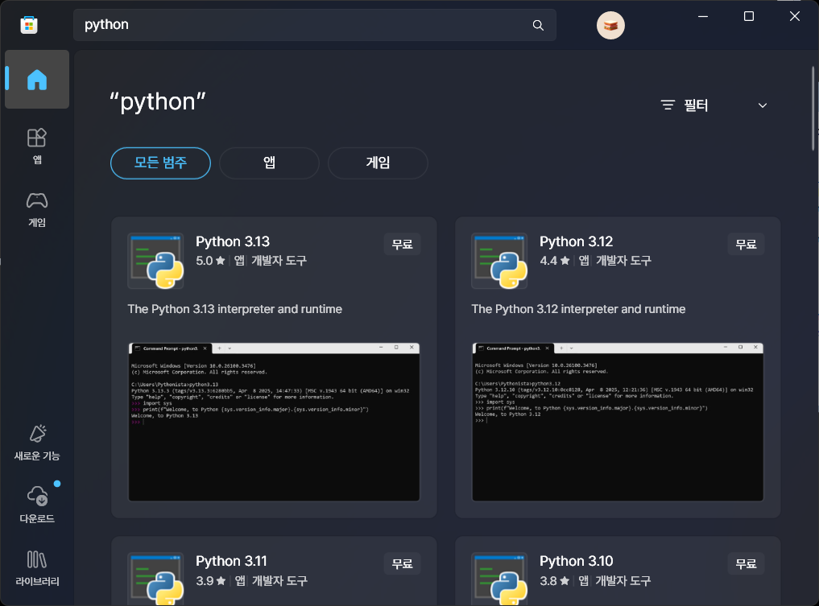The width and height of the screenshot is (819, 606).
Task: Click 개발자 도구 label under Python 3.11
Action: (x=279, y=580)
